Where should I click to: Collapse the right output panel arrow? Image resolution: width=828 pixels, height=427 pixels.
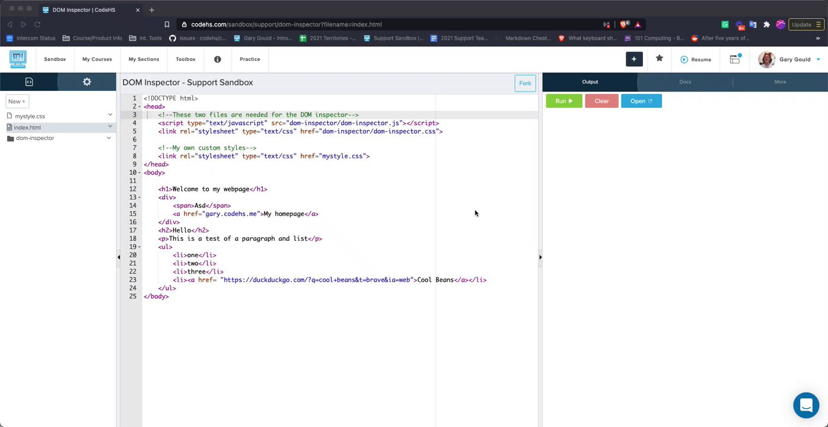pos(540,257)
